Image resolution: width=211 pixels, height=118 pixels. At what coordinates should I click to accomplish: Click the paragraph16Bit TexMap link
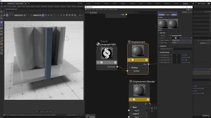(x=177, y=36)
